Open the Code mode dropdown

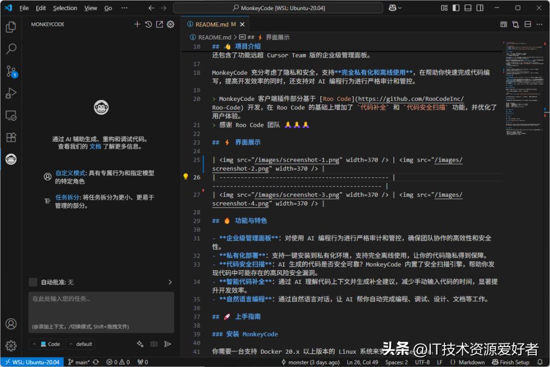point(46,344)
